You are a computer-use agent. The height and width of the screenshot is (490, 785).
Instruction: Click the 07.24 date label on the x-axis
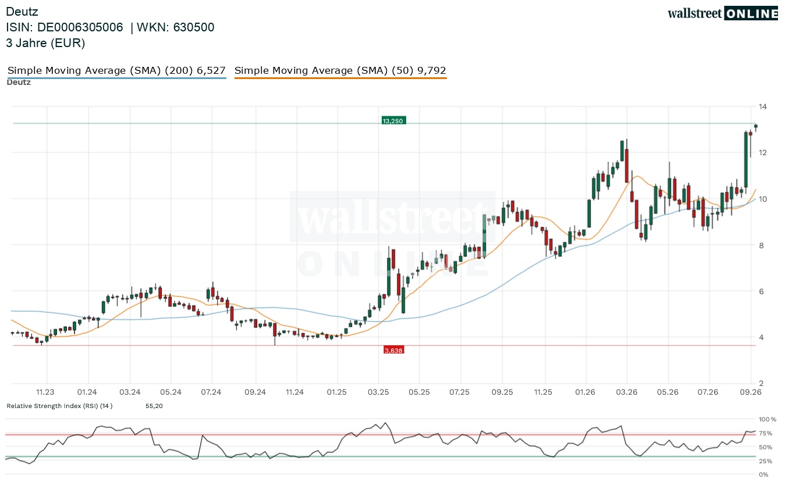click(x=212, y=392)
